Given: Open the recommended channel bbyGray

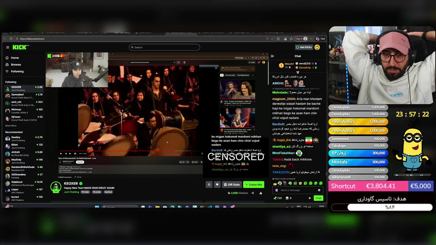Looking at the screenshot, I should pos(24,161).
